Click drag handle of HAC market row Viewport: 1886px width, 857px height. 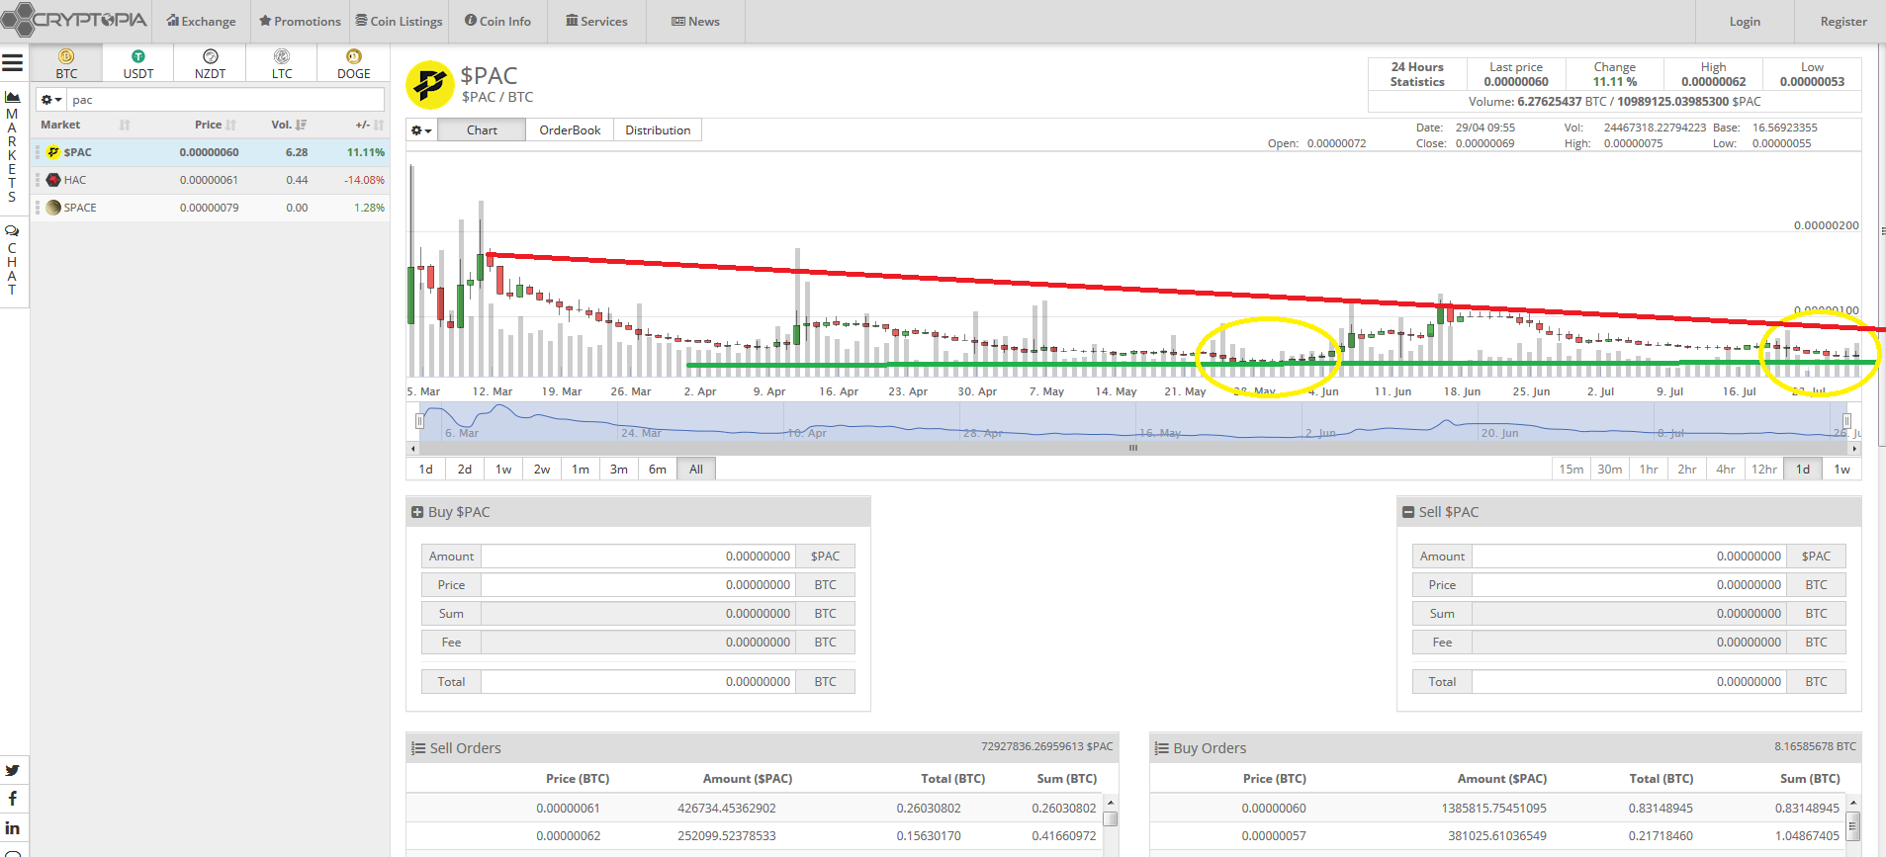click(38, 180)
